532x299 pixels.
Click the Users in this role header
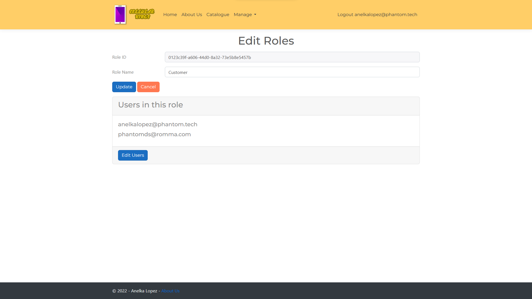[150, 105]
